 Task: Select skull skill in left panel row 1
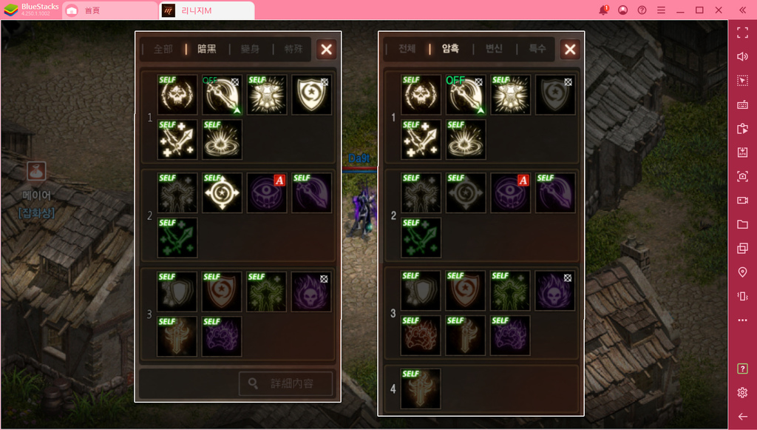pyautogui.click(x=177, y=95)
